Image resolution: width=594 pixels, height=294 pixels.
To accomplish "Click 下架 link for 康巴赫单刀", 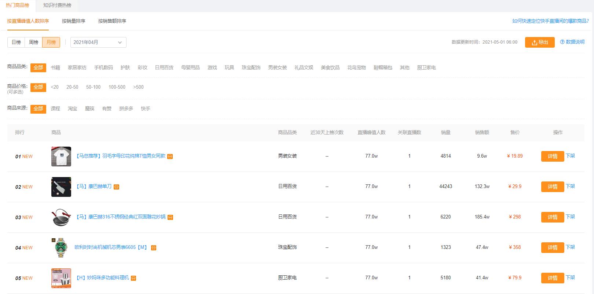I will click(570, 186).
